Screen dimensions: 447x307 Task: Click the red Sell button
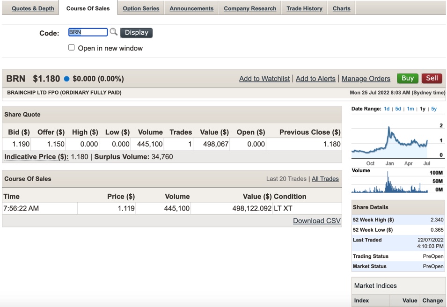pyautogui.click(x=432, y=78)
